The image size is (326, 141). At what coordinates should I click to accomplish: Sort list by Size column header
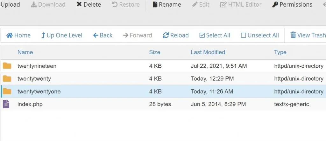tap(155, 52)
